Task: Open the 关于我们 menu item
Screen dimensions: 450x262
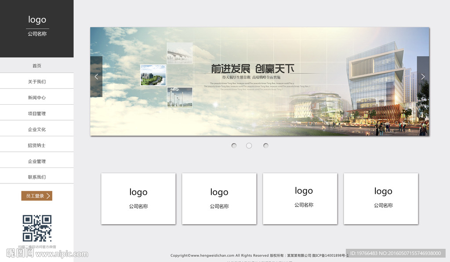Action: (x=37, y=81)
